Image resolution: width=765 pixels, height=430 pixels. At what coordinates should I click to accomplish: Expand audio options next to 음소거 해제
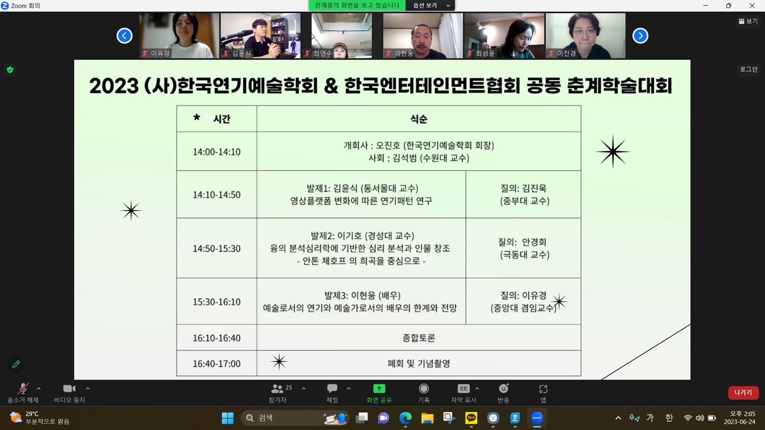[39, 389]
